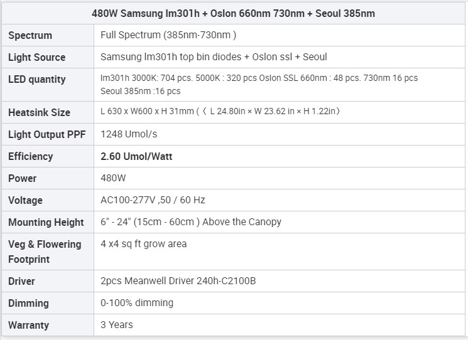Click the 1248 Umol/s value
Viewport: 468px width, 340px height.
[129, 134]
